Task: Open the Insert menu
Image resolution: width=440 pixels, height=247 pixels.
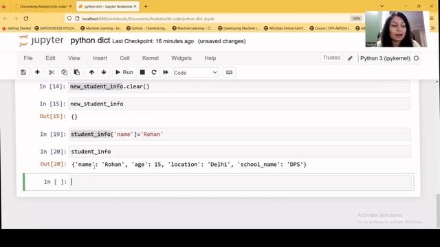Action: coord(100,58)
